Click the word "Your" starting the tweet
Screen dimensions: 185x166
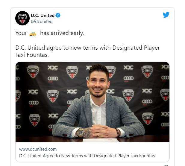21,33
